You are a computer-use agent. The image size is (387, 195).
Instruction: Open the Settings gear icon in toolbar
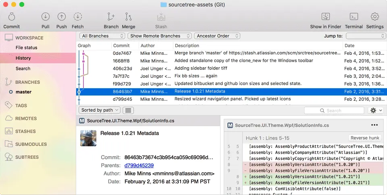click(375, 17)
